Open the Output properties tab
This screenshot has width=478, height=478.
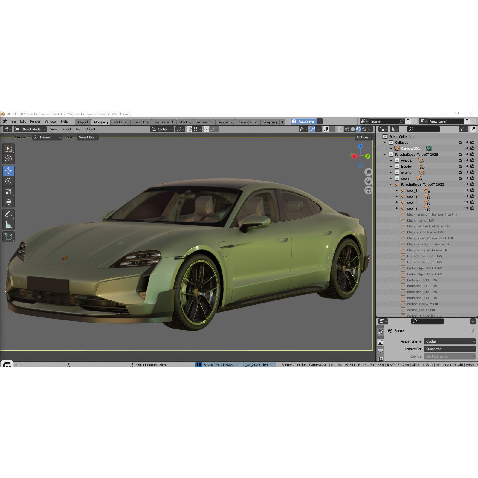(381, 351)
